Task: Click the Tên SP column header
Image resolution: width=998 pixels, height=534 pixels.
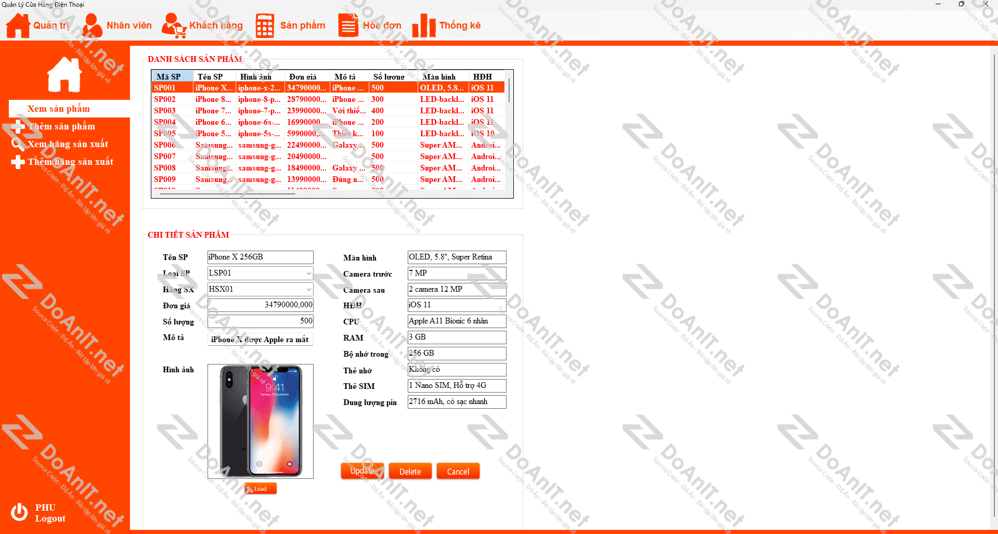Action: [215, 76]
